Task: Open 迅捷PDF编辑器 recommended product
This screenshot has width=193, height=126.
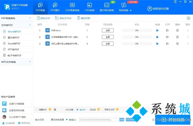Action: click(16, 104)
